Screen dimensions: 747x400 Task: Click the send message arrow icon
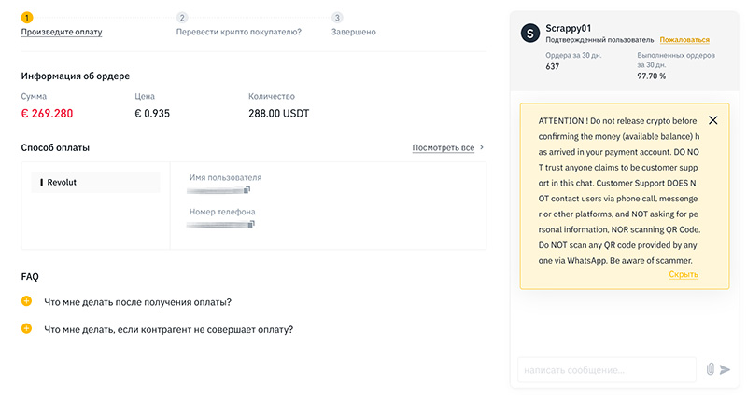(x=725, y=369)
